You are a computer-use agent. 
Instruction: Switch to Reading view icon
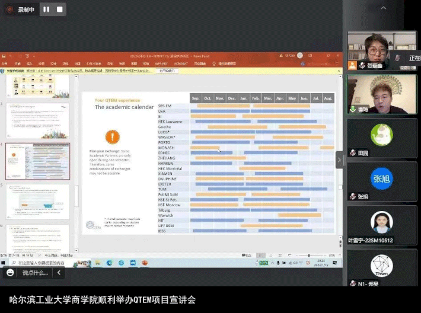(x=280, y=255)
